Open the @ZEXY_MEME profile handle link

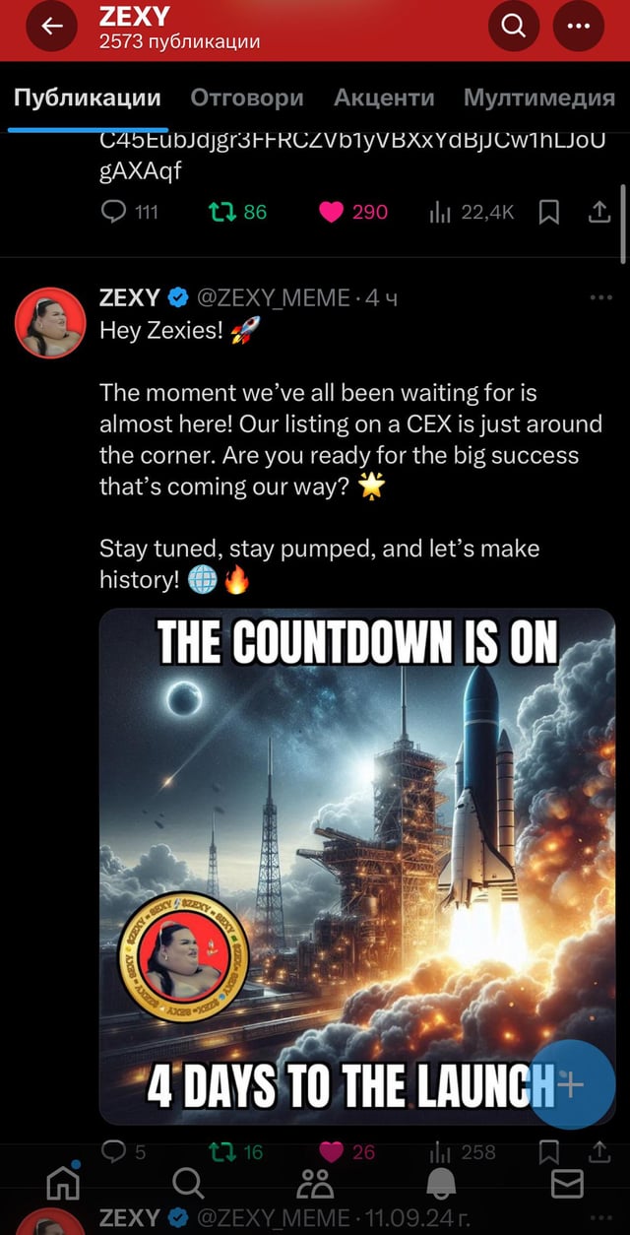click(x=276, y=297)
